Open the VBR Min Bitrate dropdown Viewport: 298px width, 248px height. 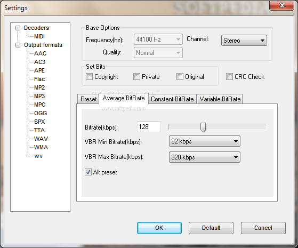pyautogui.click(x=205, y=141)
